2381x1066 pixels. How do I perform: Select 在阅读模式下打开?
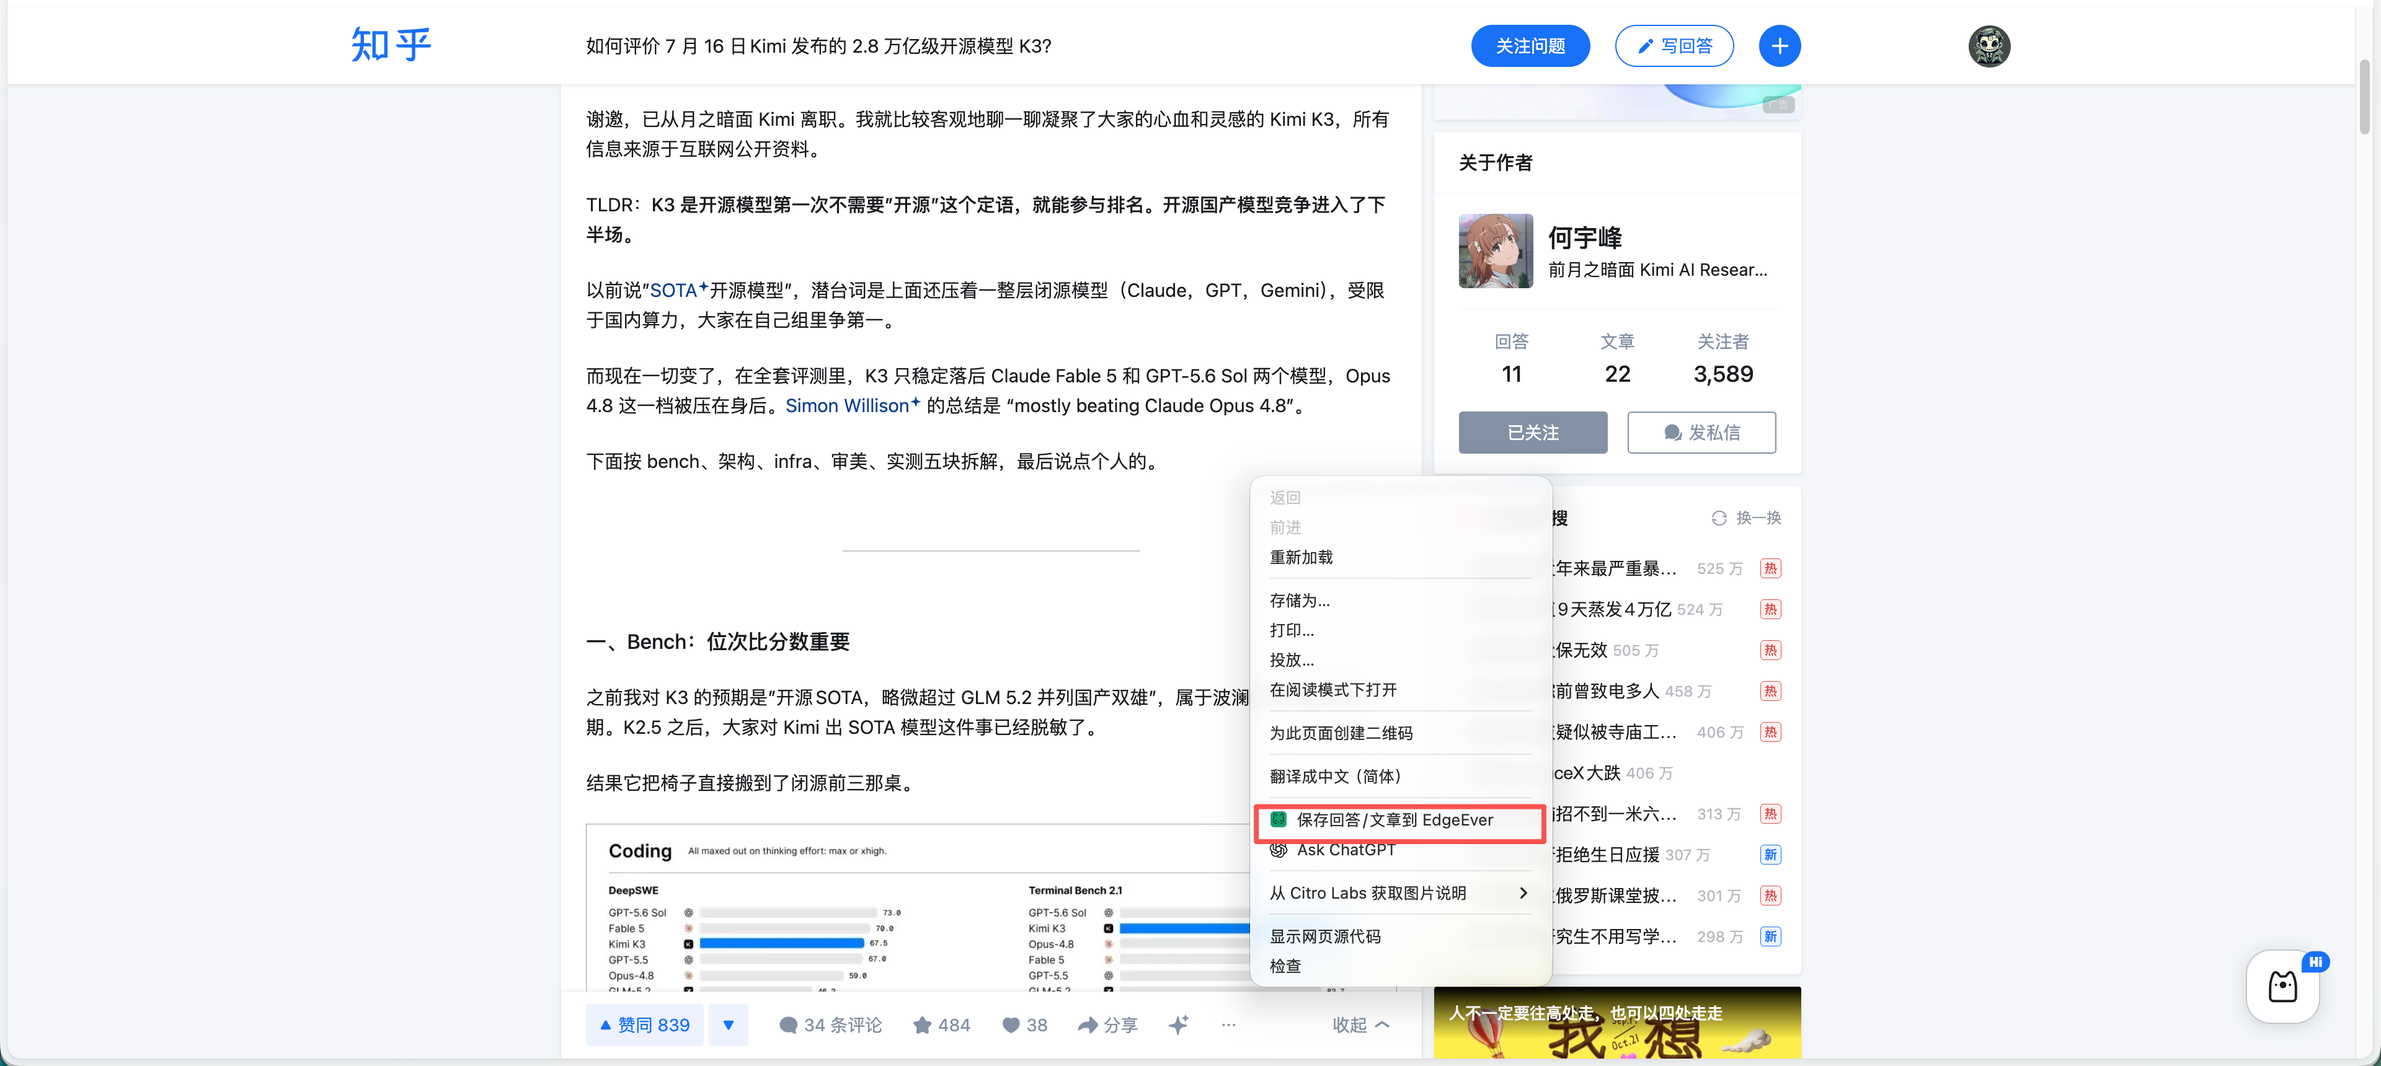click(1400, 690)
